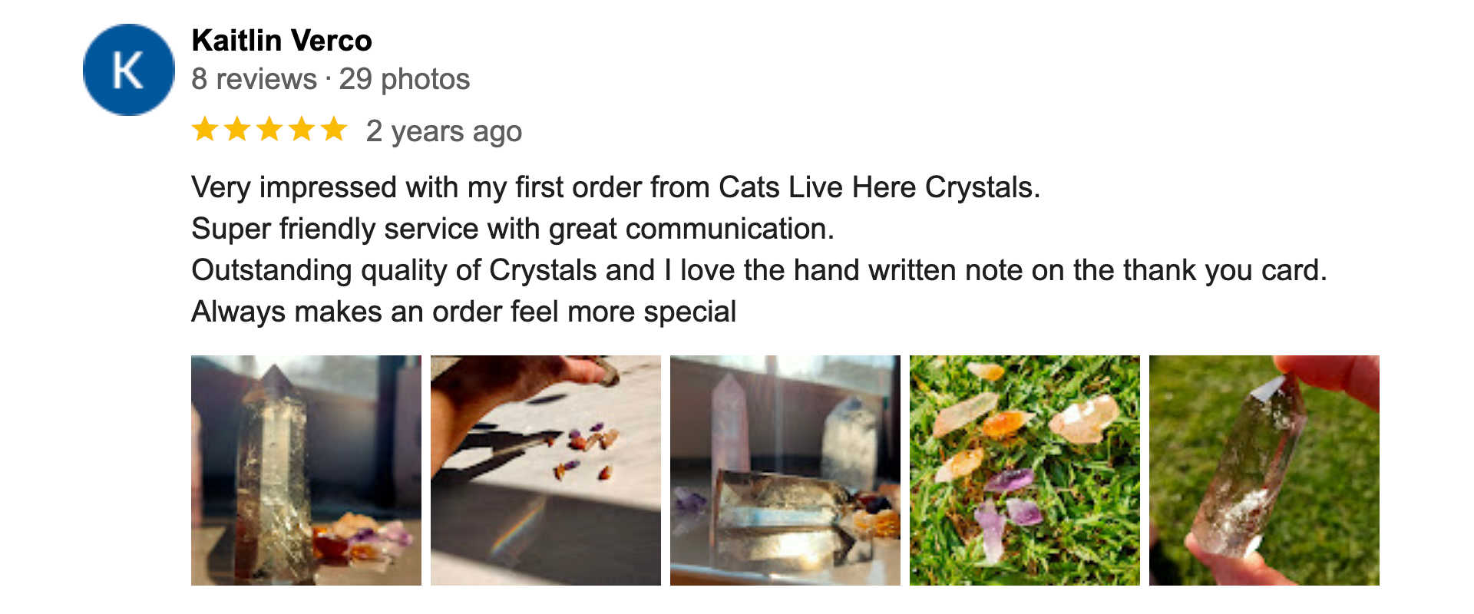Image resolution: width=1474 pixels, height=614 pixels.
Task: Open the pink tower on windowsill photo
Action: 785,470
